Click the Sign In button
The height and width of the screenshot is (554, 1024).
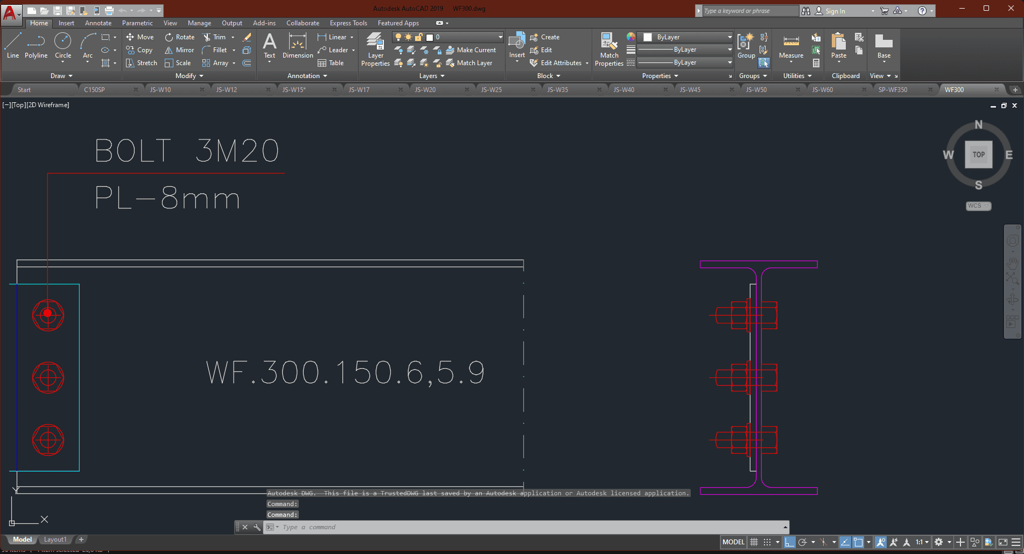[835, 11]
